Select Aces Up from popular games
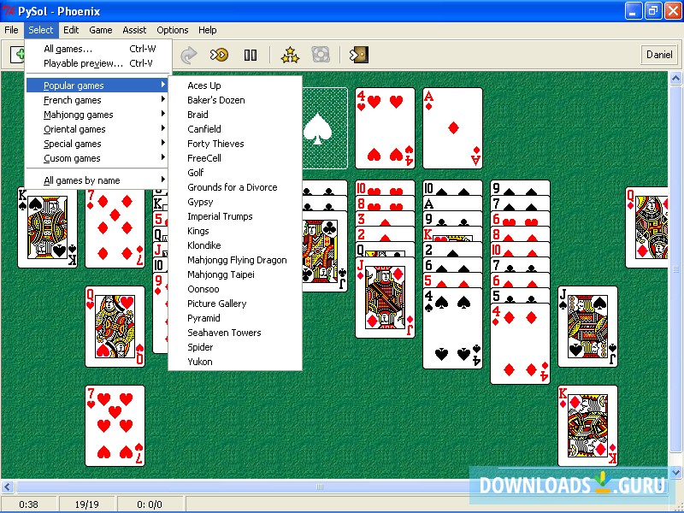This screenshot has width=684, height=513. coord(235,85)
